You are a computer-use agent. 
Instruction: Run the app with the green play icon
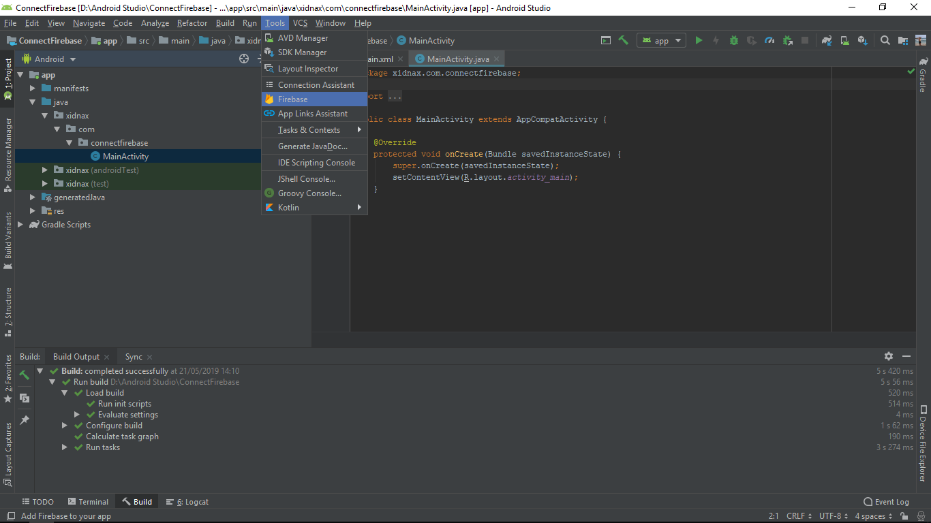click(699, 40)
